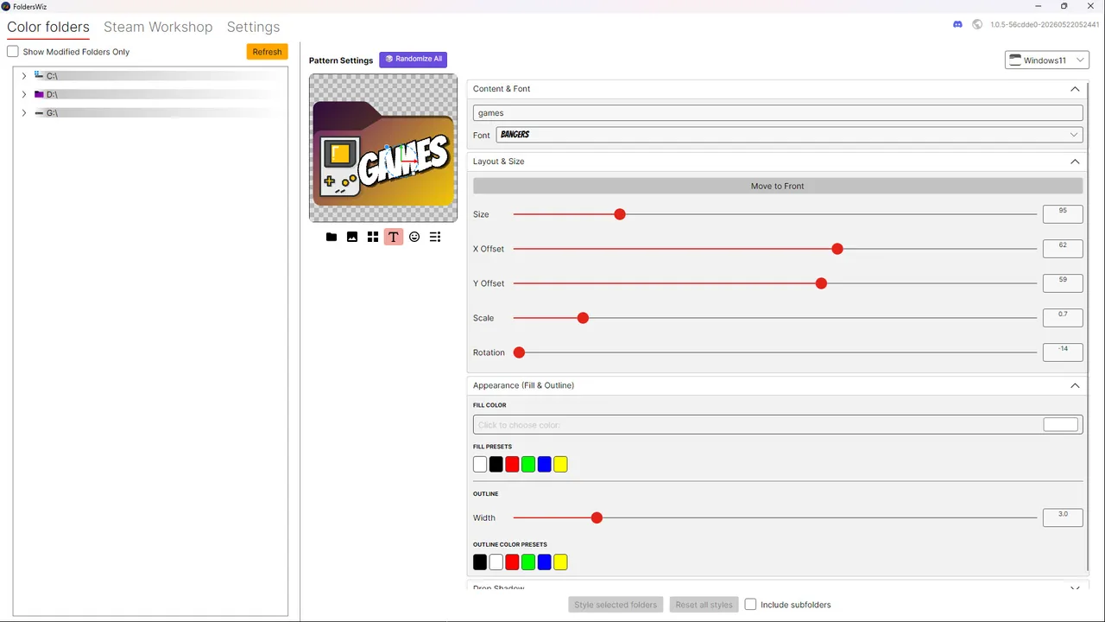Pick the red fill preset swatch

click(512, 465)
